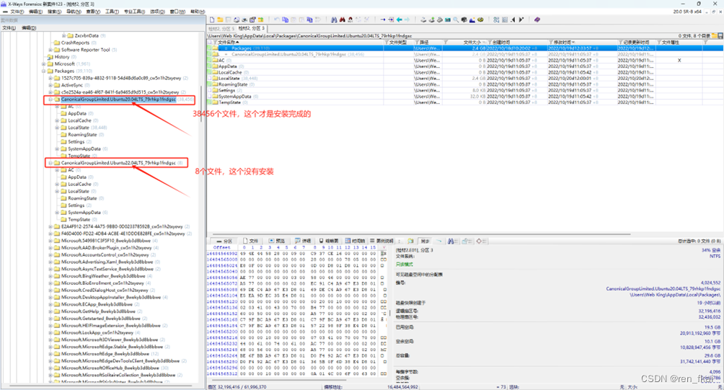Image resolution: width=724 pixels, height=390 pixels.
Task: Expand SystemAppData under Ubuntu22.04LTS
Action: pos(57,213)
